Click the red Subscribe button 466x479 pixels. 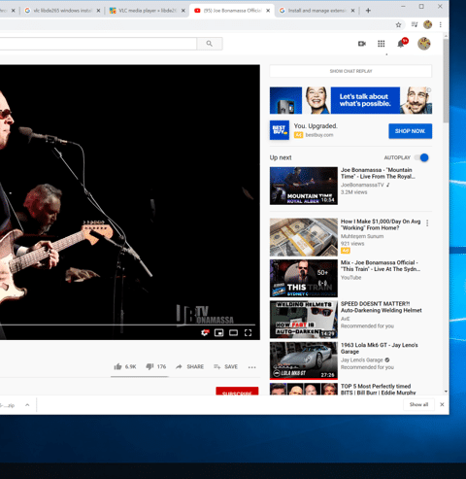tap(237, 392)
